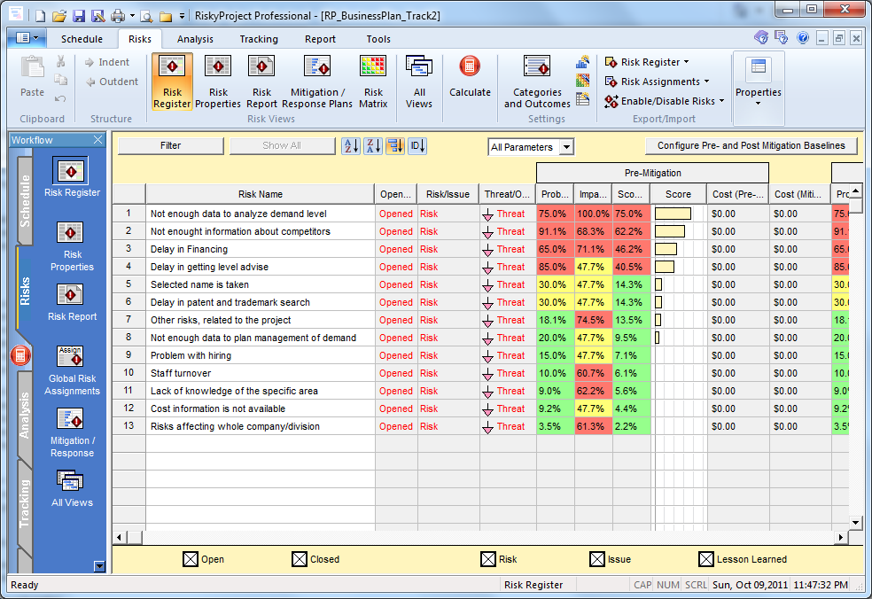Switch to the Tracking ribbon tab

259,39
